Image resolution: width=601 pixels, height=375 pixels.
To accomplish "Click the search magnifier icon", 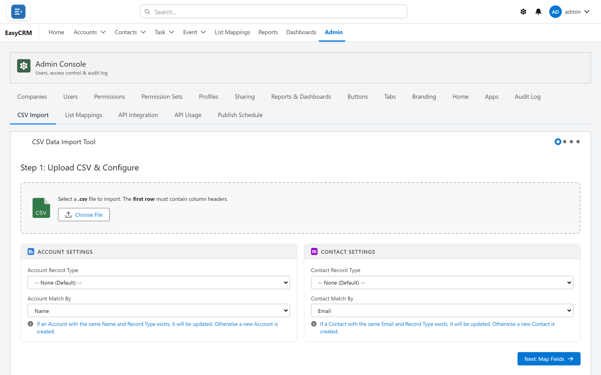I will pos(147,12).
